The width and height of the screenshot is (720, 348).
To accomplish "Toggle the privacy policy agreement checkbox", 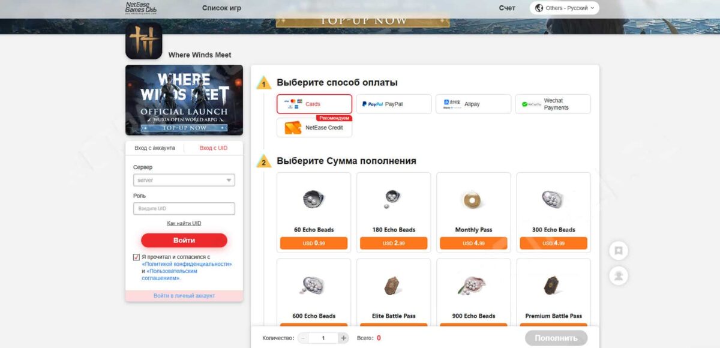I will [137, 257].
